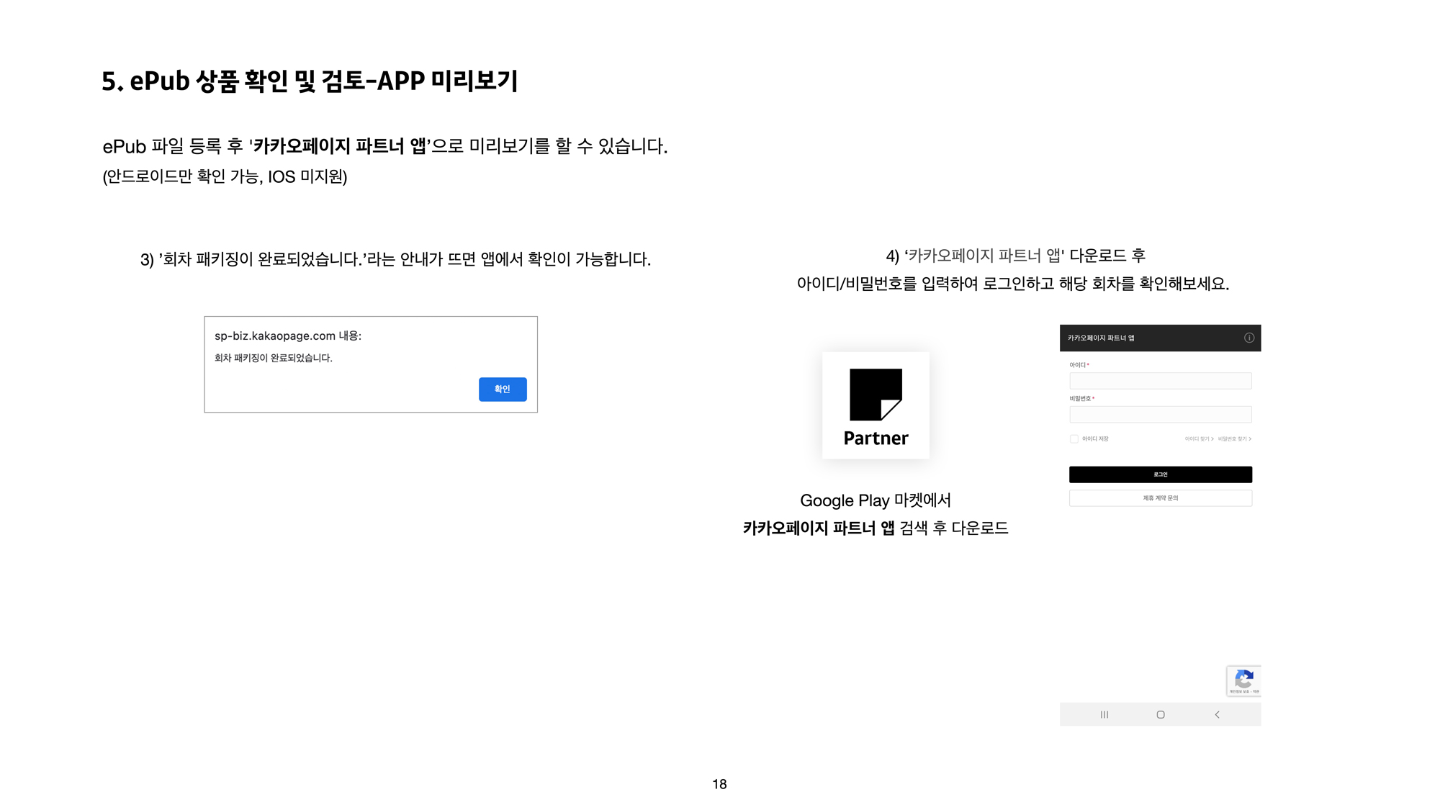Click the header title 카카오페이지 파트너 앱
The image size is (1440, 810).
(x=1101, y=338)
